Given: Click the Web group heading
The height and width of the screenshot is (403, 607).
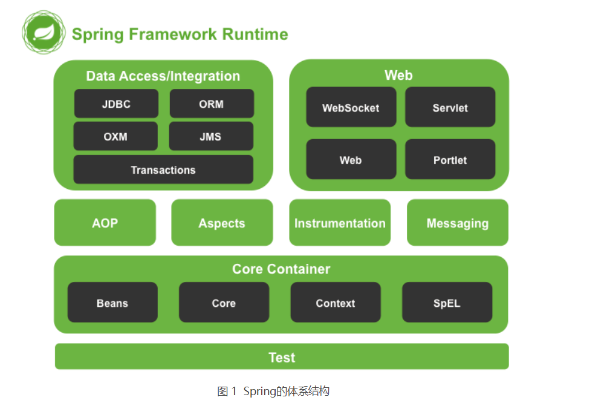Looking at the screenshot, I should (399, 75).
